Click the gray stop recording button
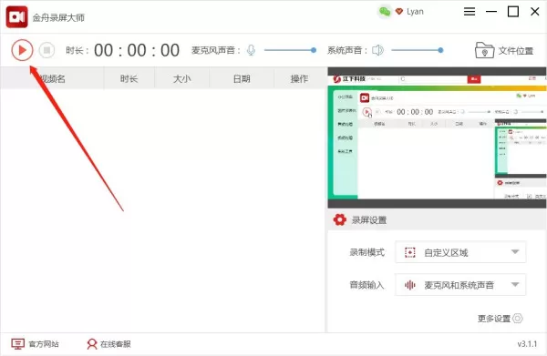The width and height of the screenshot is (547, 356). tap(46, 50)
